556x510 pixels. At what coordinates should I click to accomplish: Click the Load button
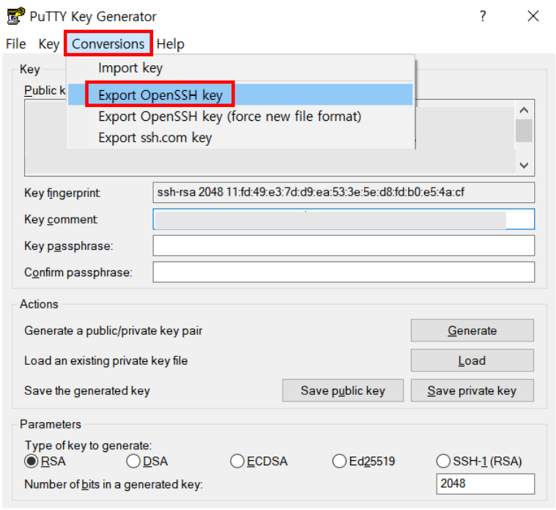[472, 361]
